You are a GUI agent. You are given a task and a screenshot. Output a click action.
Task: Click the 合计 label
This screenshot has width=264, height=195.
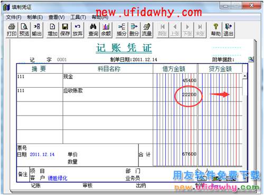click(145, 155)
